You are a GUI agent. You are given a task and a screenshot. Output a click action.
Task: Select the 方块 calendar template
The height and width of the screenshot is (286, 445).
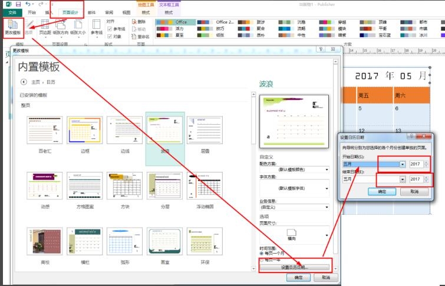click(x=124, y=190)
